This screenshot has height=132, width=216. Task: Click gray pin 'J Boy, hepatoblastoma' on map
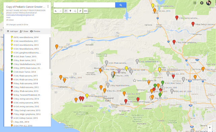tap(108, 85)
